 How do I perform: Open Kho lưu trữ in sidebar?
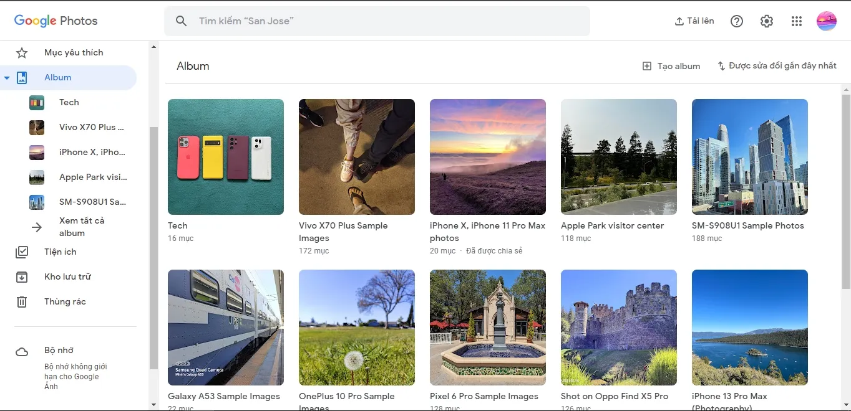69,277
